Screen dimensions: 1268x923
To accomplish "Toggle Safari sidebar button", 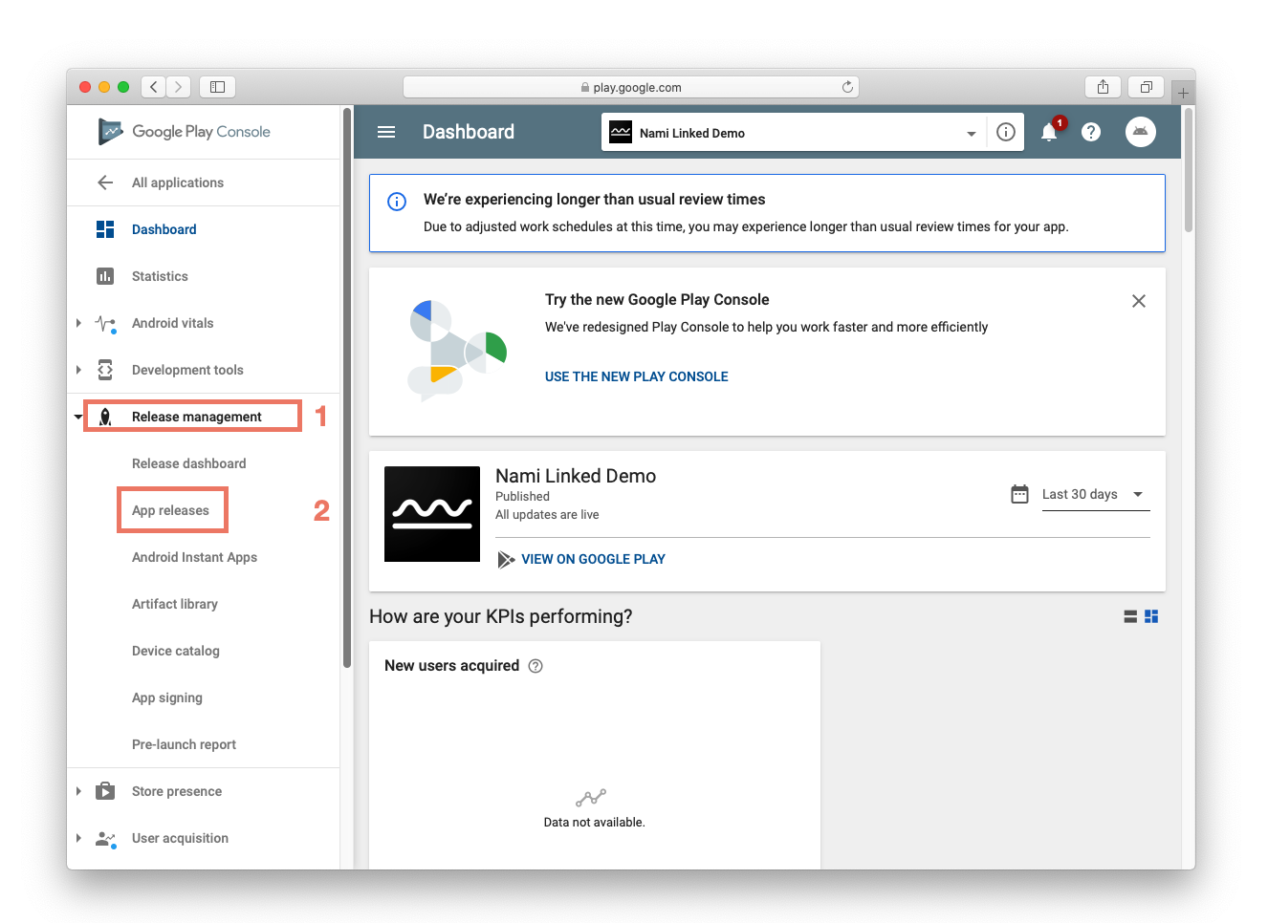I will [217, 87].
